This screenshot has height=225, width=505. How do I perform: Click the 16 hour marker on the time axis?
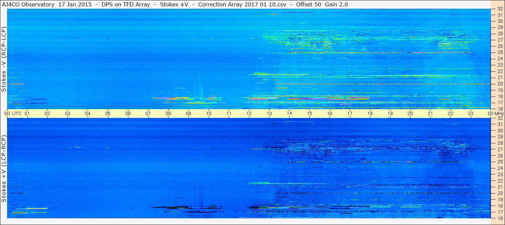pos(330,114)
